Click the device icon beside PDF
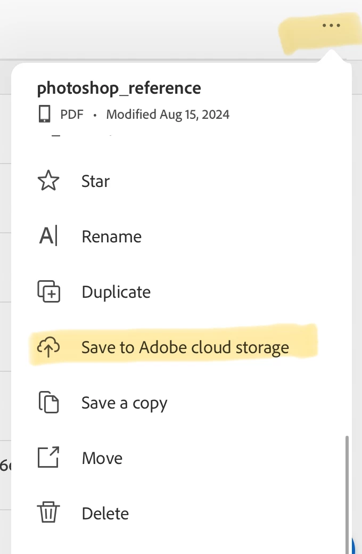362x554 pixels. point(45,115)
